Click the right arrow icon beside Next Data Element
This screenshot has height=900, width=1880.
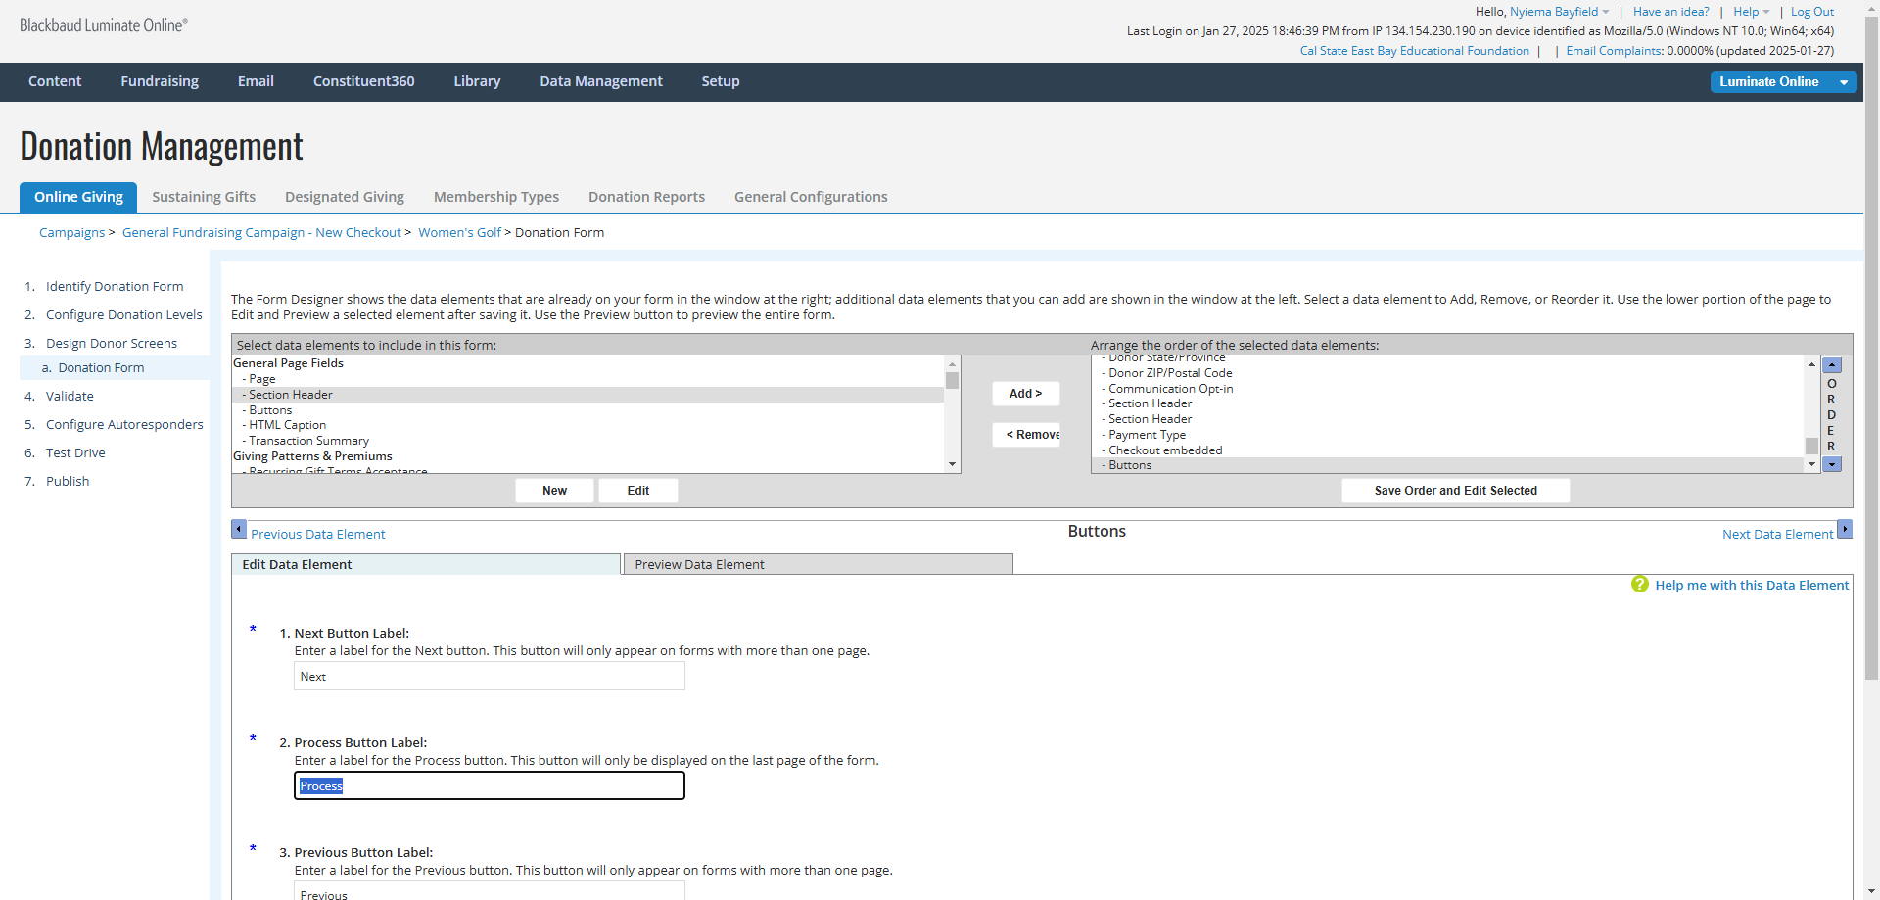[x=1845, y=530]
